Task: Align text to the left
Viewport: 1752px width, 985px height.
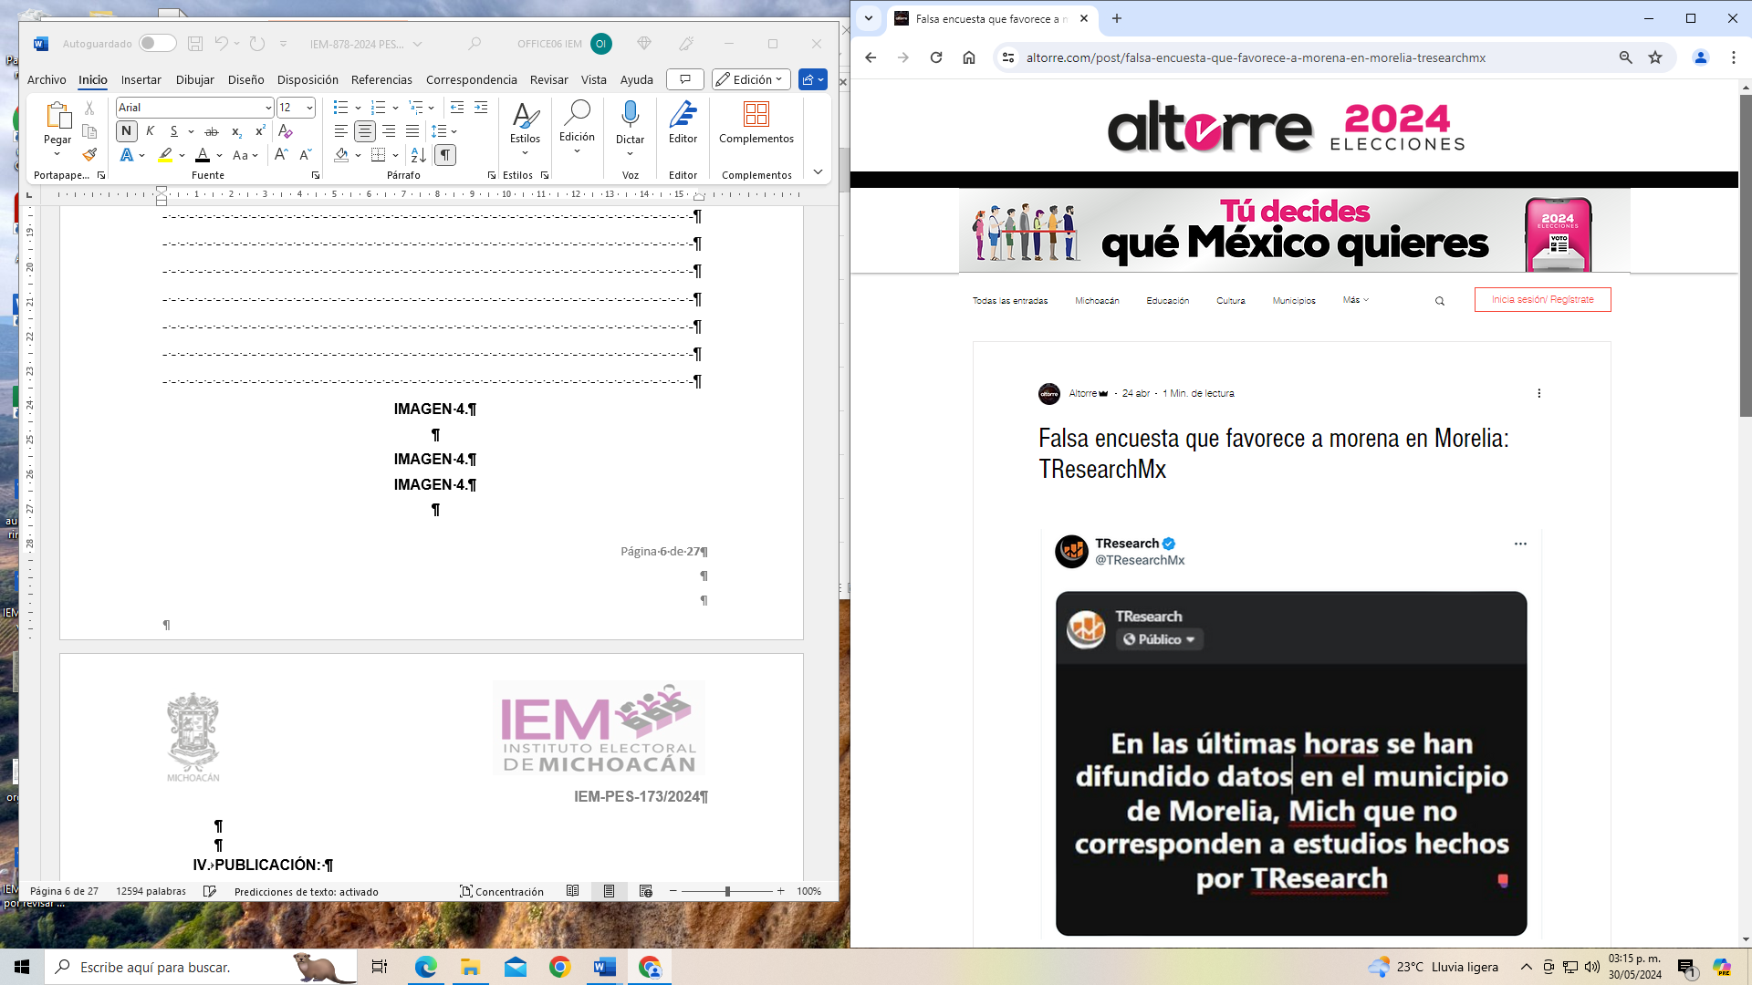Action: coord(340,131)
